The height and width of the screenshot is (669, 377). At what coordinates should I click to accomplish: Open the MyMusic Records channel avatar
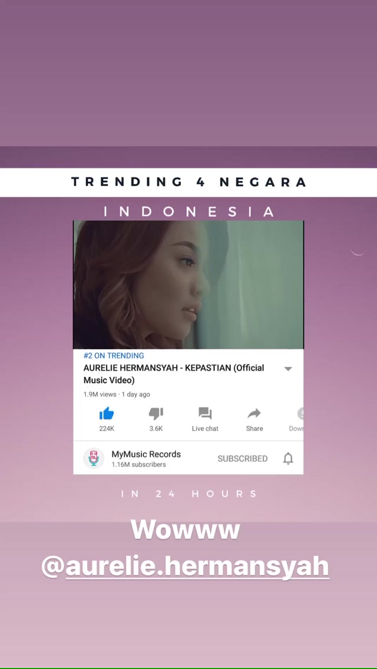coord(94,458)
